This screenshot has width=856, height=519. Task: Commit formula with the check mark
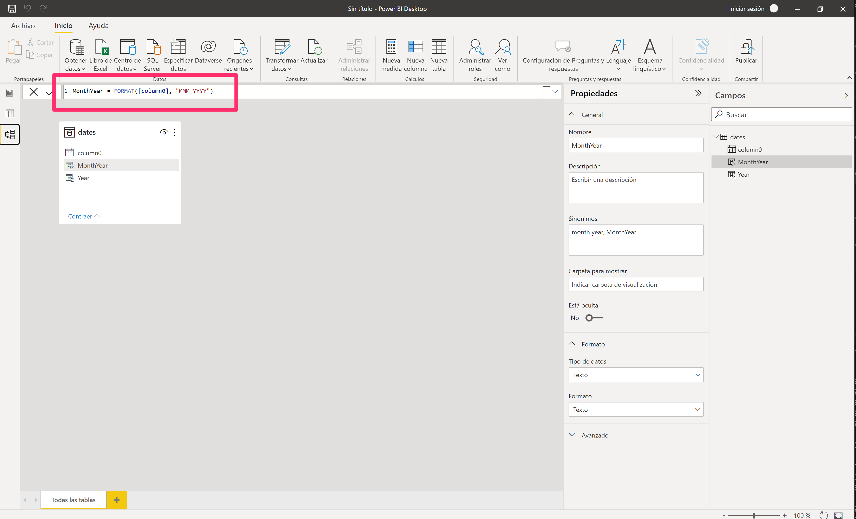click(49, 92)
